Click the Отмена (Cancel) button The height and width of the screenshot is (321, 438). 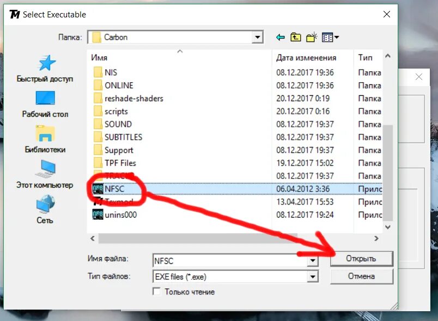click(x=362, y=276)
